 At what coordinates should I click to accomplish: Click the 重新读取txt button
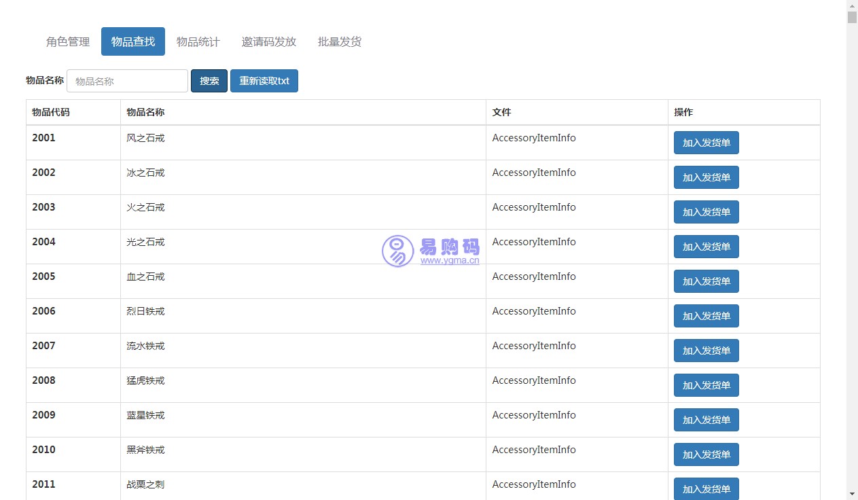pyautogui.click(x=264, y=81)
